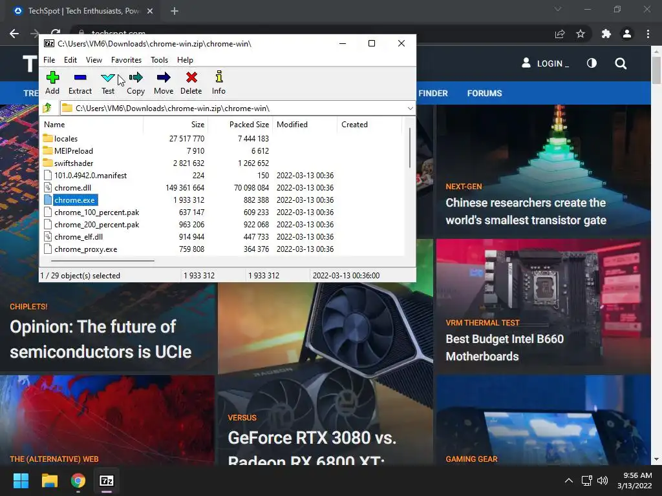Select chrome_100_percent.pak file
Image resolution: width=662 pixels, height=496 pixels.
pyautogui.click(x=97, y=212)
